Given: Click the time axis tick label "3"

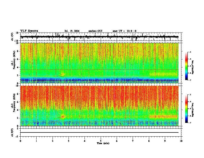Looking at the screenshot, I should (69, 141).
